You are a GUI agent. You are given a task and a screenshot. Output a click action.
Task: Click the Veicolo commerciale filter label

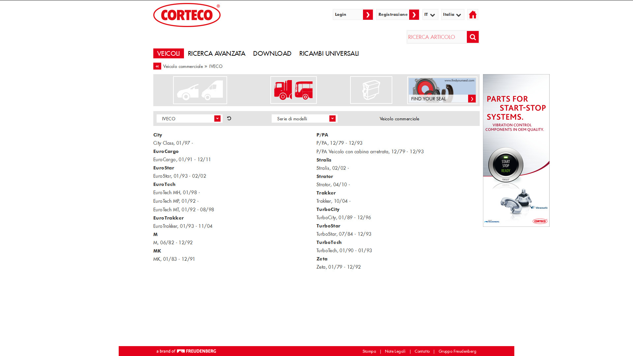click(399, 119)
